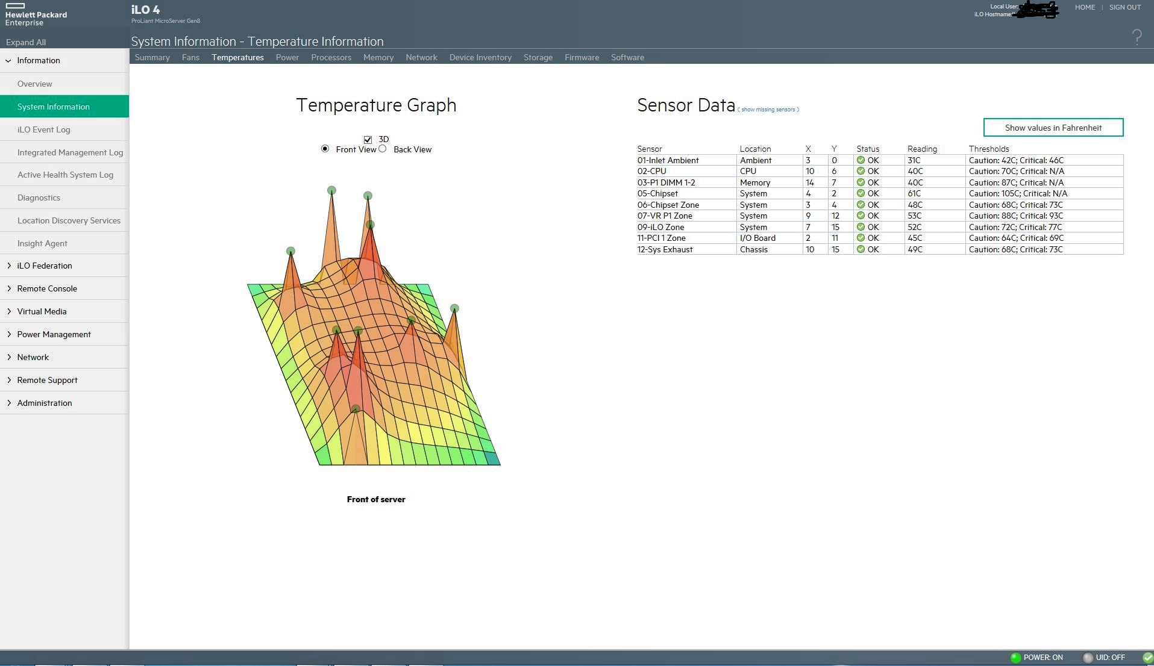Toggle the 3D graph checkbox
This screenshot has height=666, width=1154.
click(368, 140)
